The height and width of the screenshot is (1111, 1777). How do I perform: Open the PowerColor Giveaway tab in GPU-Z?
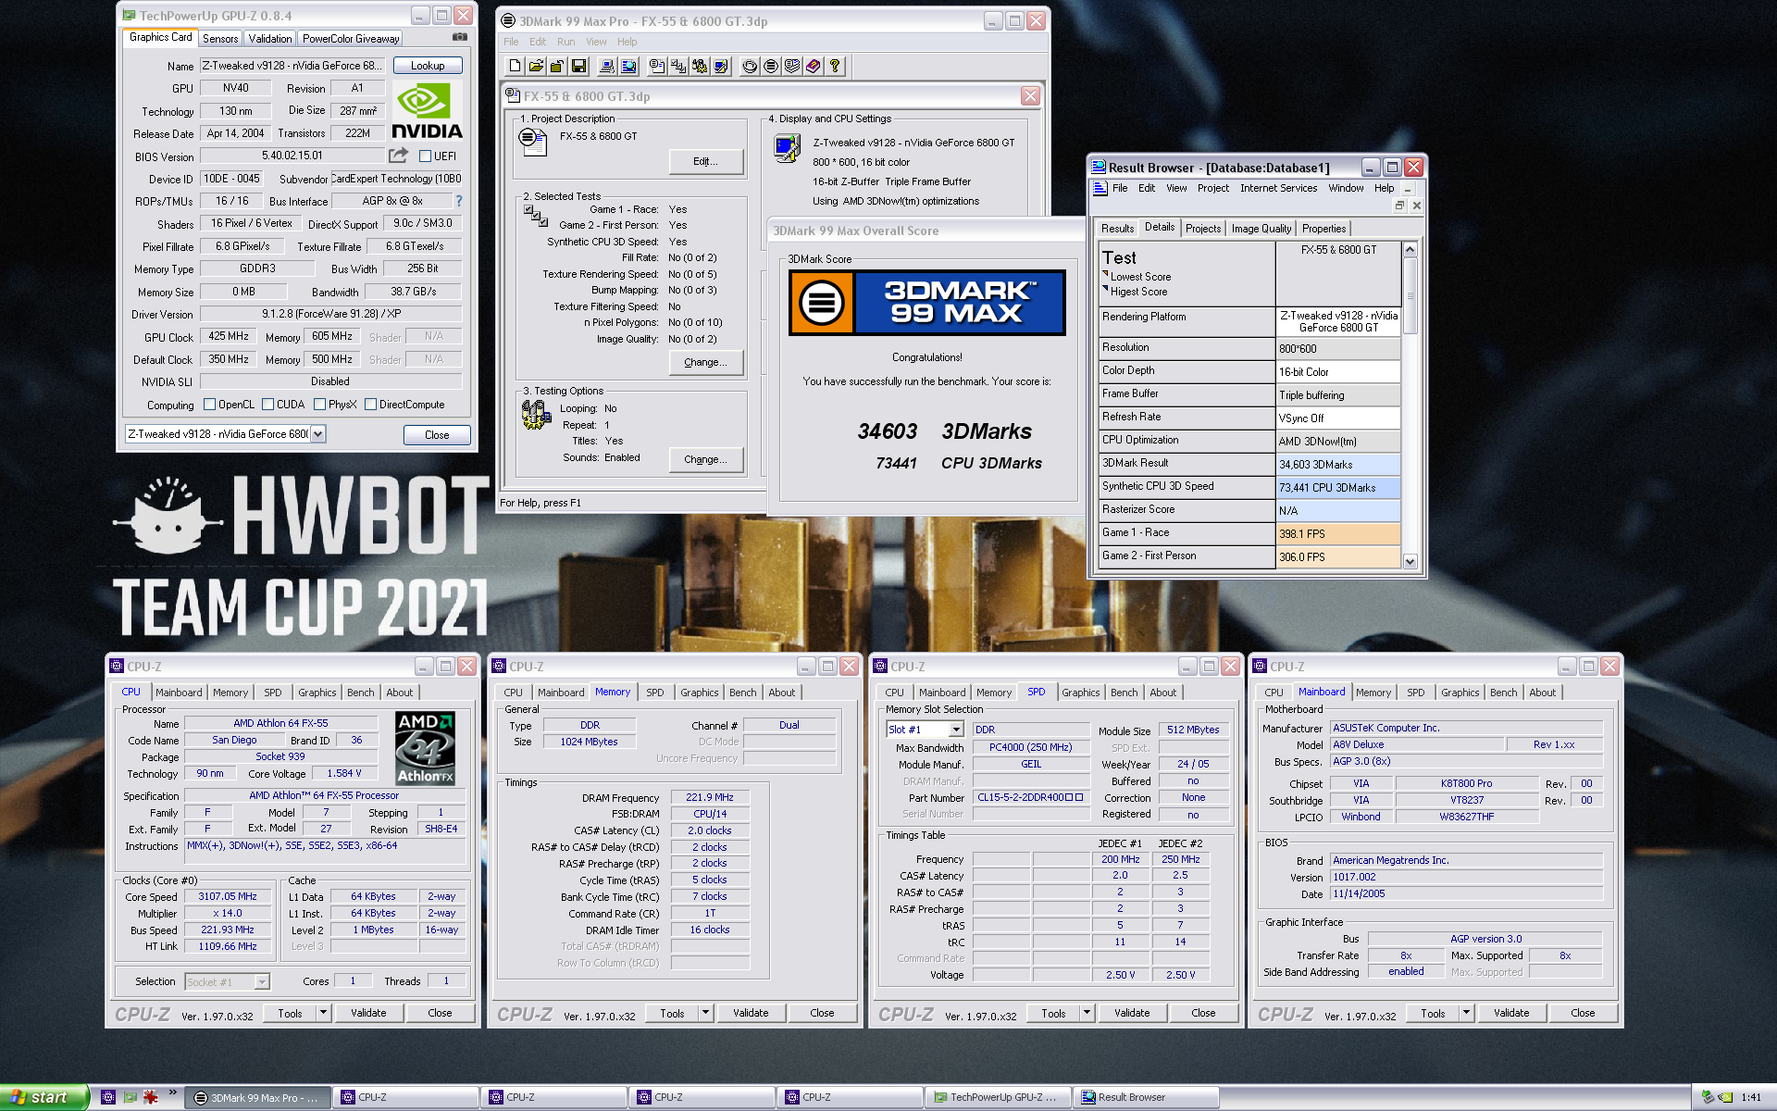tap(351, 39)
